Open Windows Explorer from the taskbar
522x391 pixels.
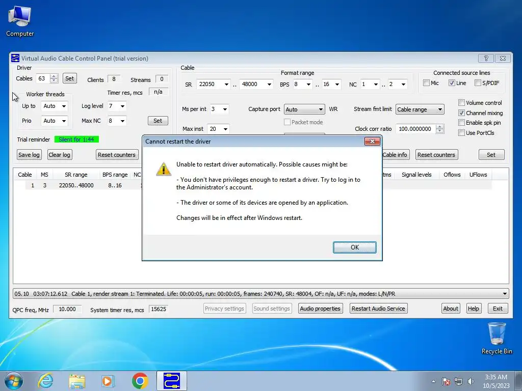tap(77, 381)
